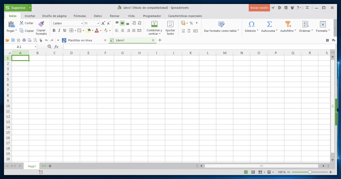Click the Iniciar sesión button
Viewport: 341px width, 179px height.
259,8
